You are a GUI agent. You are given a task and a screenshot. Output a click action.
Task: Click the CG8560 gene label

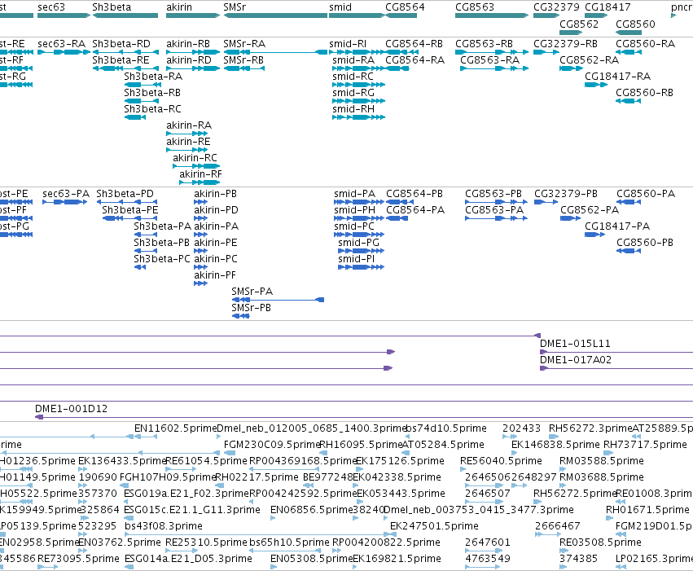(635, 24)
